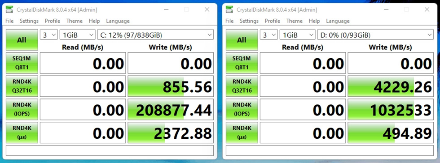
Task: Start RND4K (μs) test in left window
Action: 22,133
